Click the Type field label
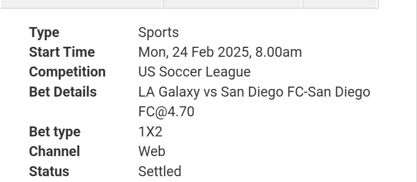The height and width of the screenshot is (182, 417). coord(44,32)
